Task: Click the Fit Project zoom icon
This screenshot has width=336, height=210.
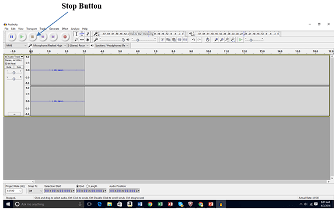Action: point(233,40)
